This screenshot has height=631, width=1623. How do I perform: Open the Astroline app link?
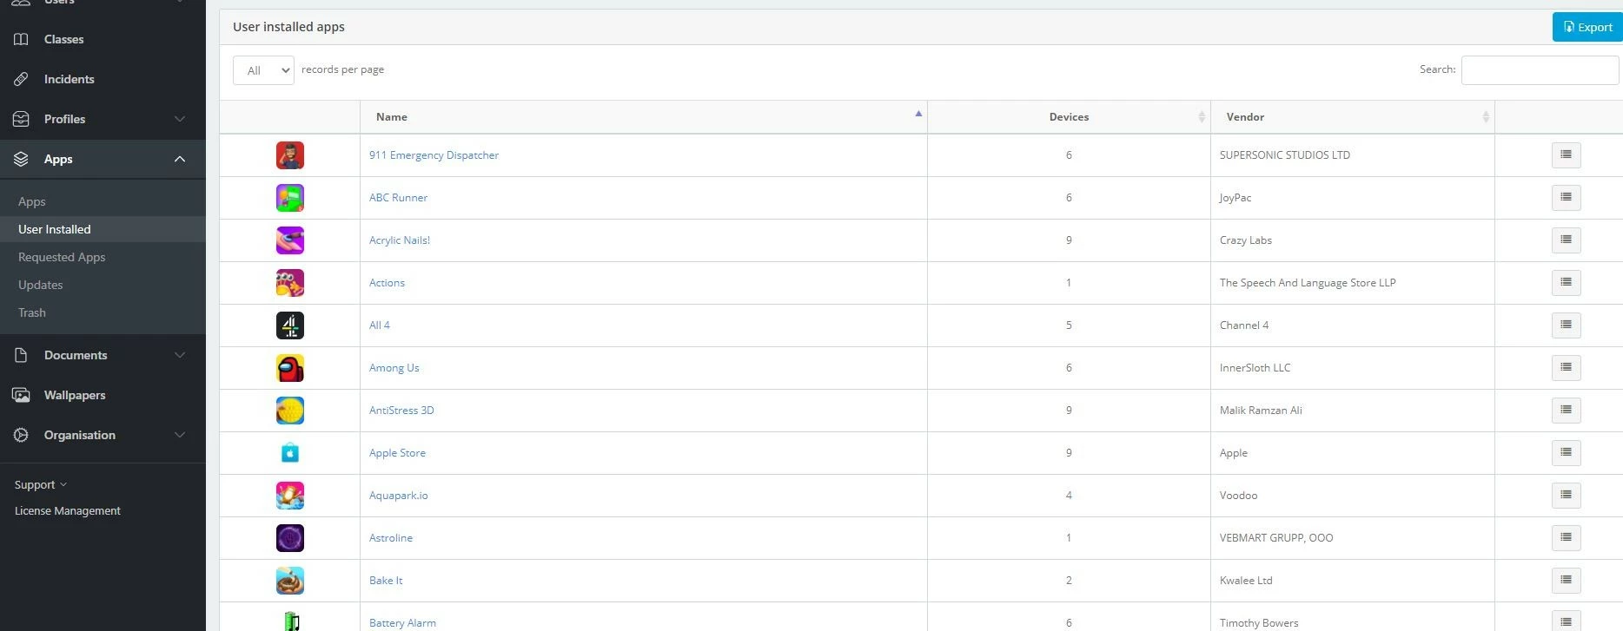[x=391, y=538]
